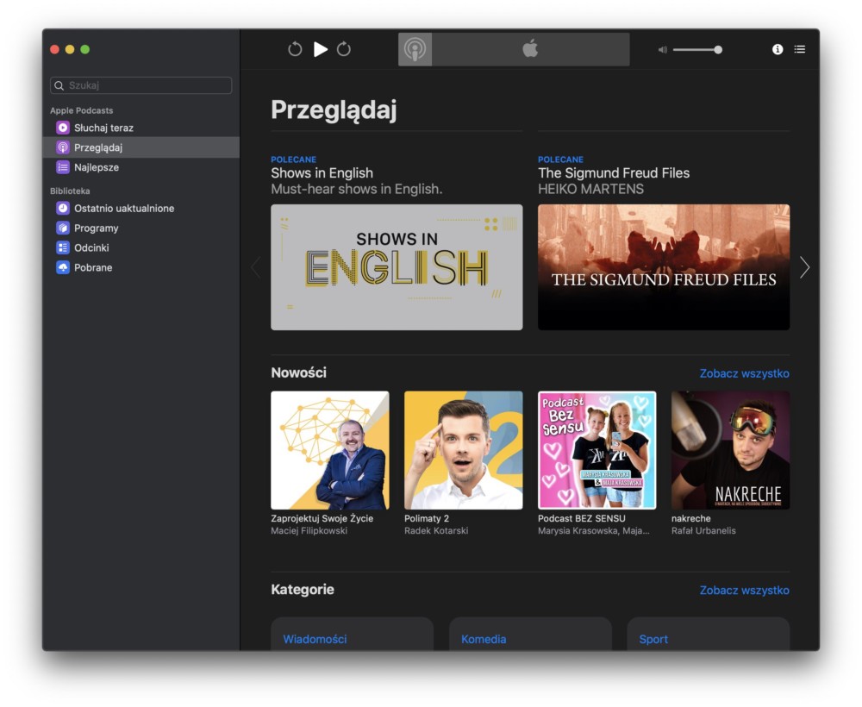This screenshot has width=862, height=707.
Task: Click the nakreche title text
Action: point(691,518)
